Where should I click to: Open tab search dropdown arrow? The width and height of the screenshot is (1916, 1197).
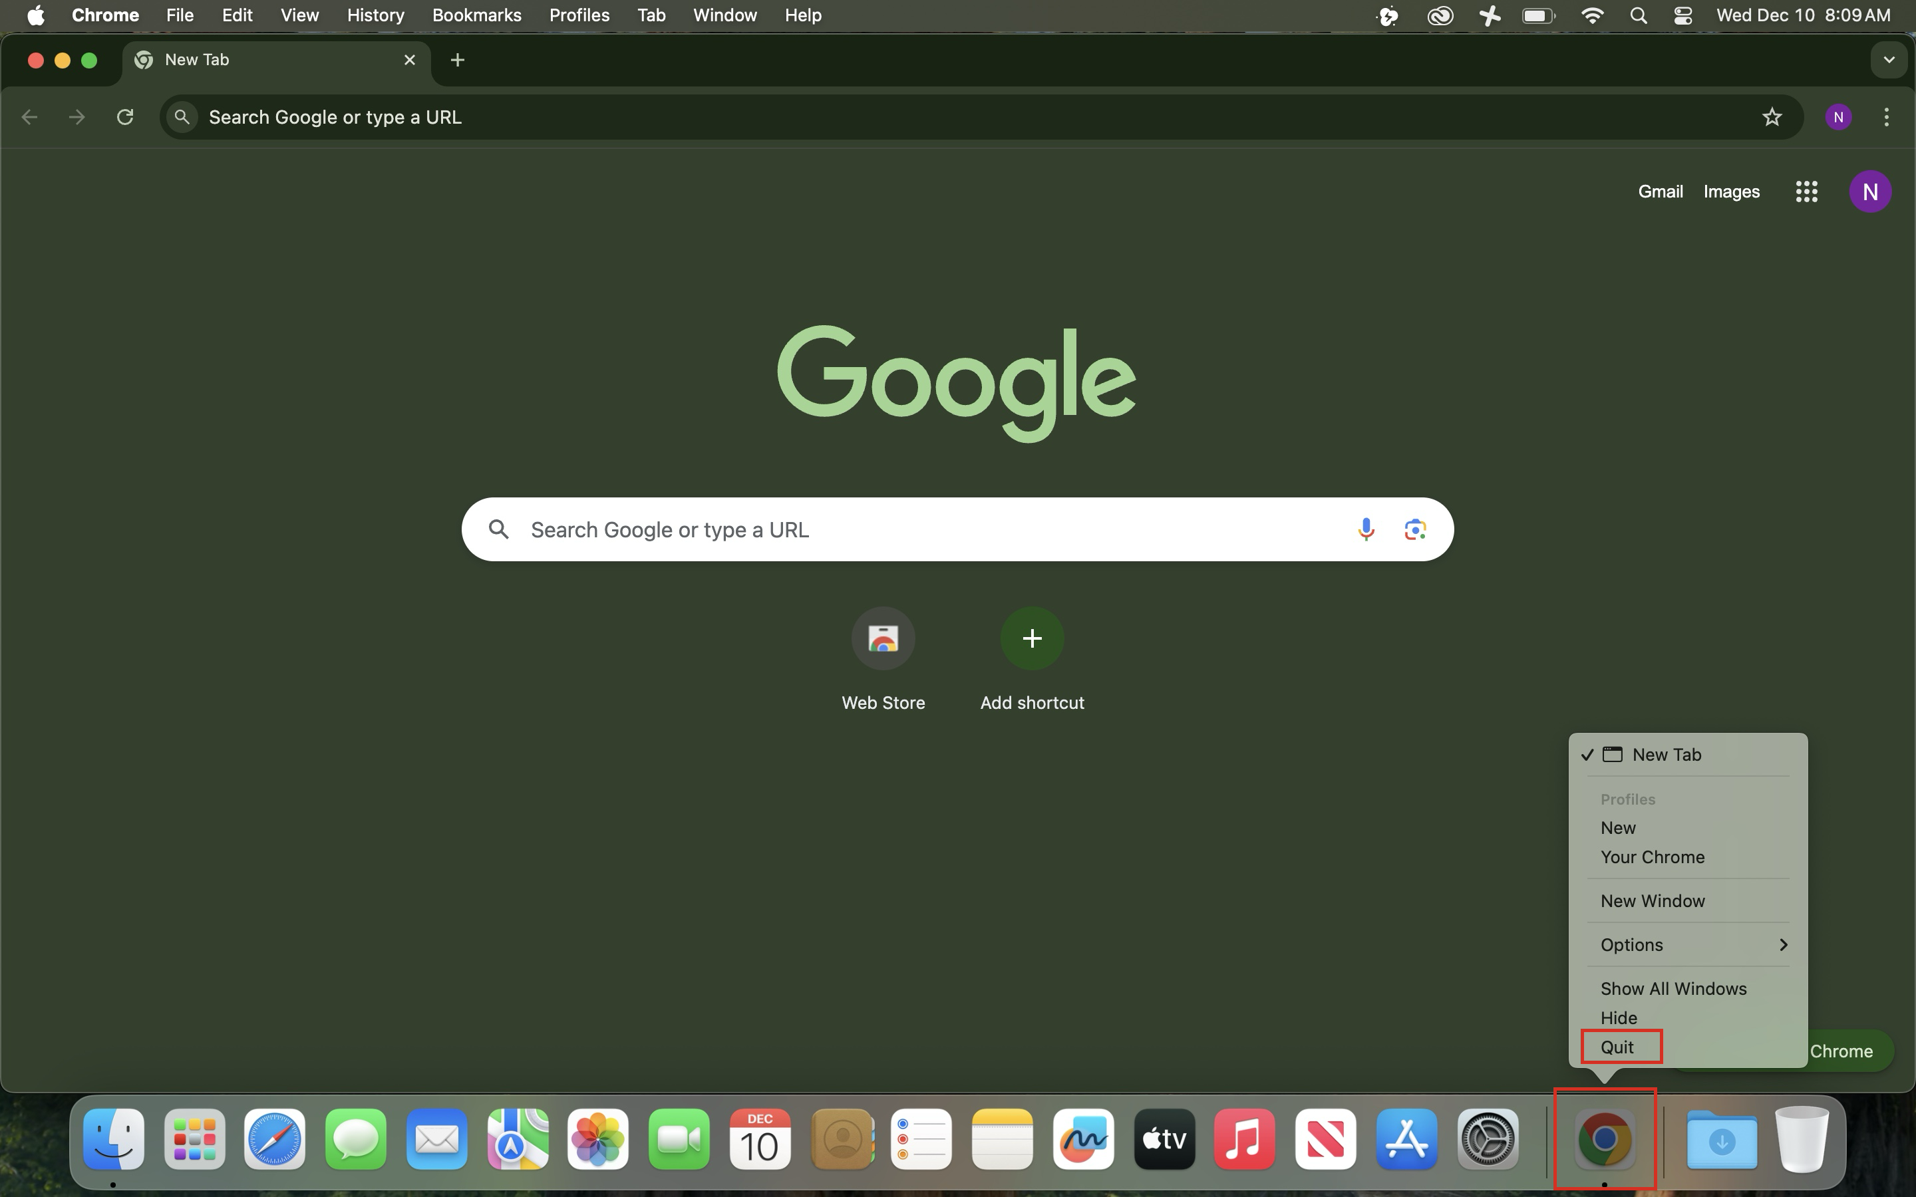tap(1888, 60)
